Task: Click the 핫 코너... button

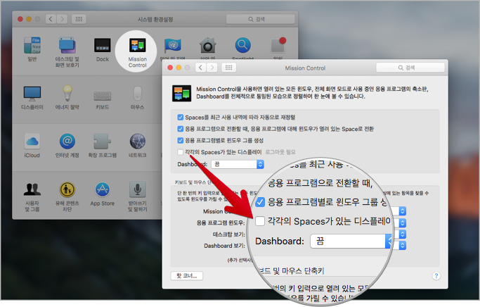Action: (x=187, y=276)
